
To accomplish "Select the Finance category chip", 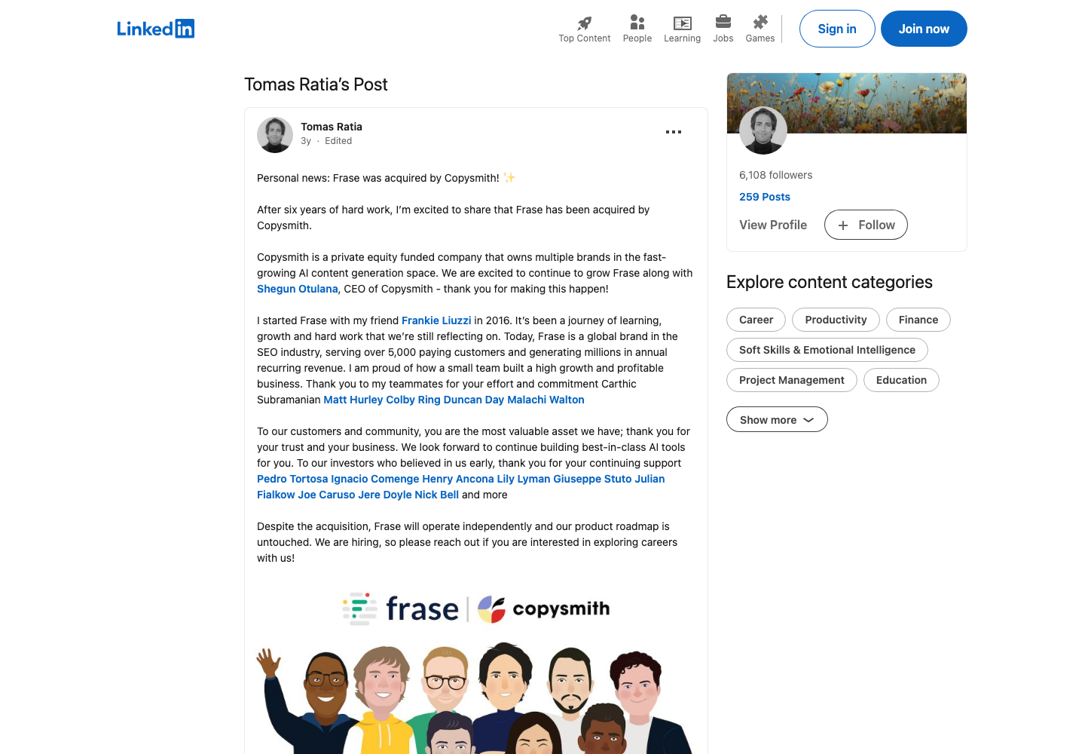I will click(918, 320).
